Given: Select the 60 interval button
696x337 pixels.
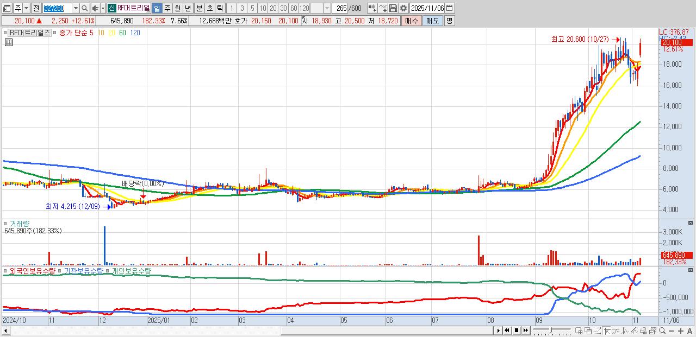Looking at the screenshot, I should coord(294,8).
